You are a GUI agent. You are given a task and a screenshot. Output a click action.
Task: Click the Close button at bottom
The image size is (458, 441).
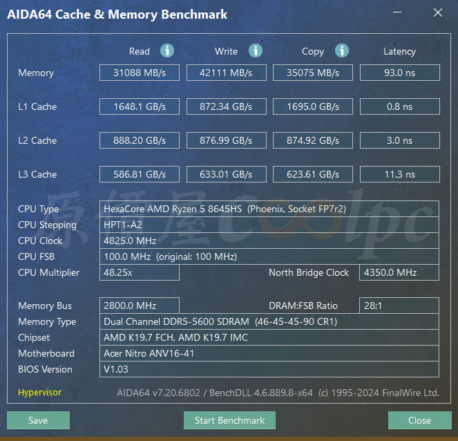[420, 420]
